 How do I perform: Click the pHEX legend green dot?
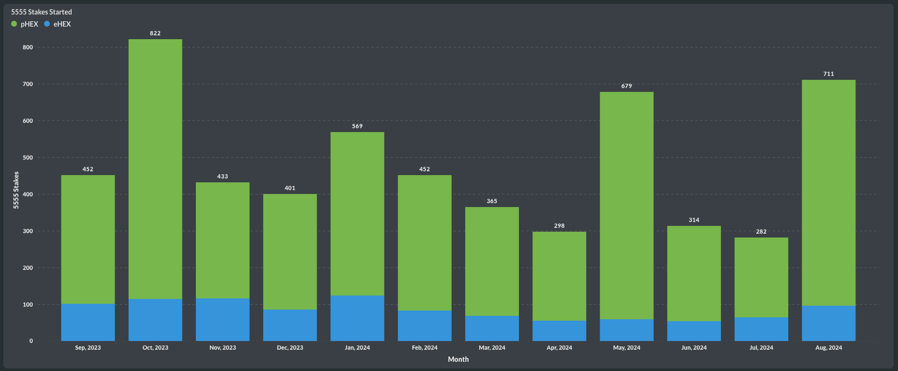coord(14,24)
